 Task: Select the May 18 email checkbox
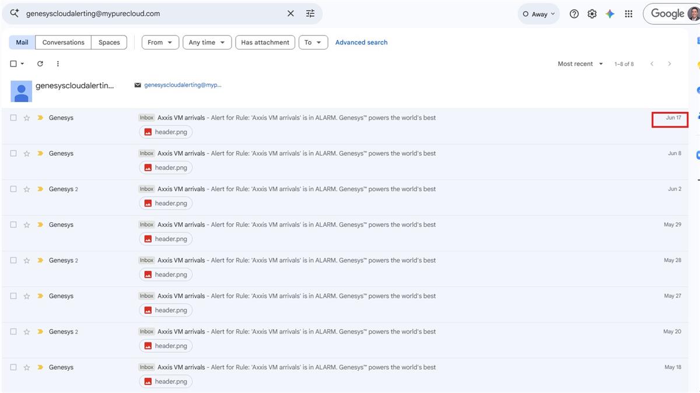(x=13, y=367)
